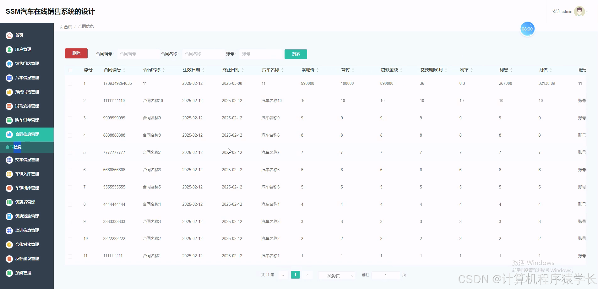Sort by the 合同名称 column arrows
This screenshot has width=598, height=289.
click(x=164, y=70)
